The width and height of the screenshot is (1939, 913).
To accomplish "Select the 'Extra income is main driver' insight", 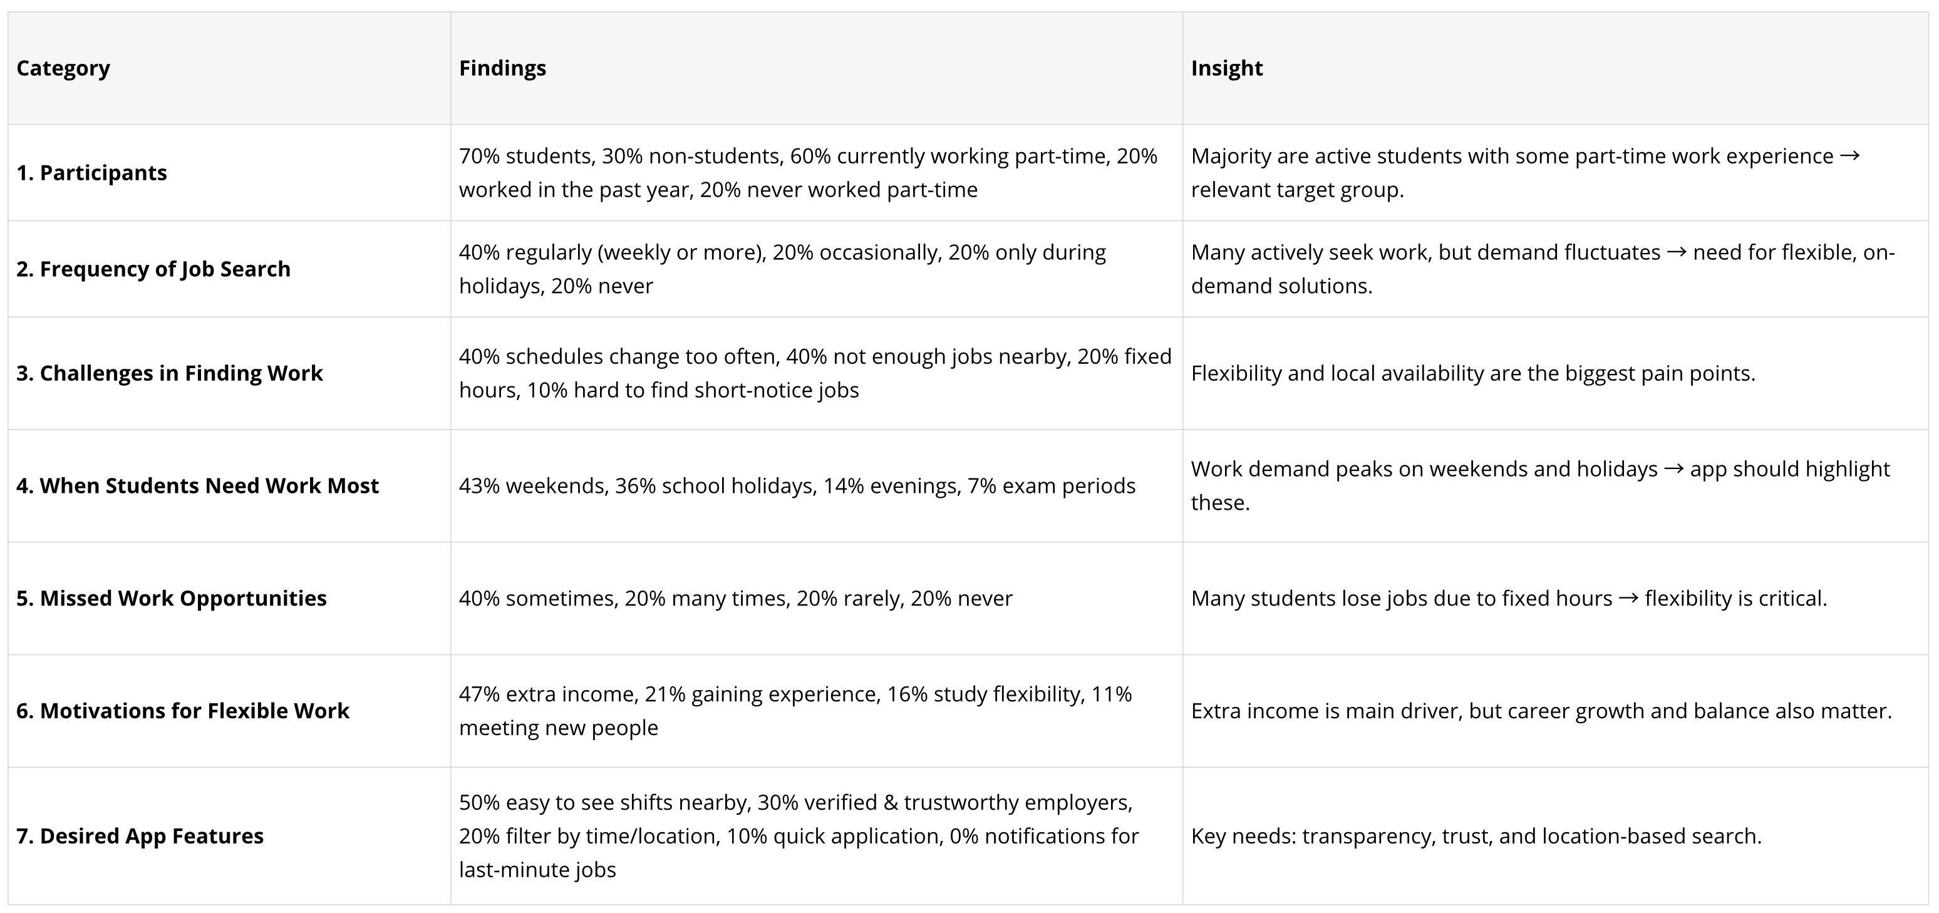I will [1541, 711].
